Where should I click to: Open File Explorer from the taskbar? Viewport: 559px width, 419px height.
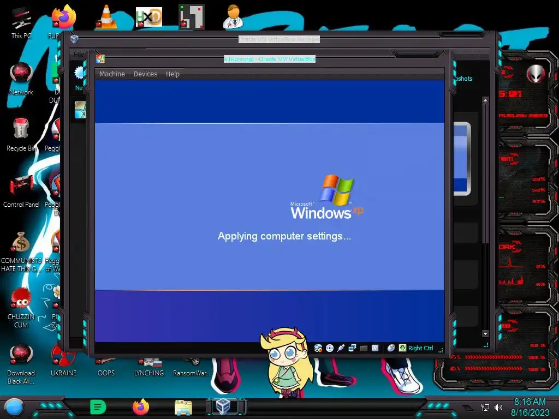[x=183, y=408]
